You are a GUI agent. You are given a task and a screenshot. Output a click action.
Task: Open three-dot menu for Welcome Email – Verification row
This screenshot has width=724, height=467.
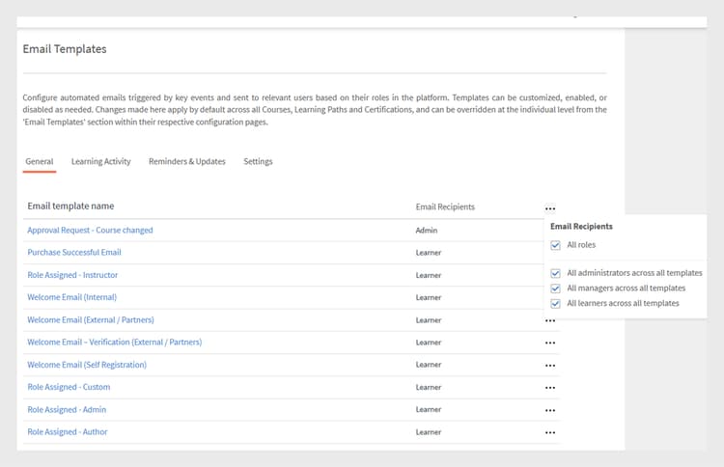tap(549, 343)
